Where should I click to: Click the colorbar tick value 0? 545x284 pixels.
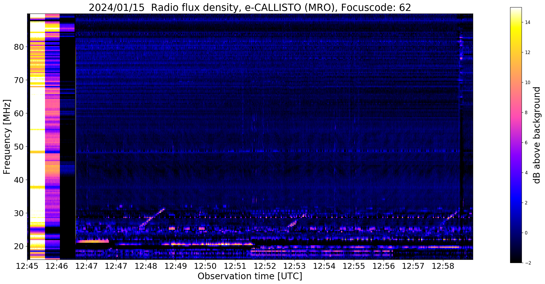(526, 233)
